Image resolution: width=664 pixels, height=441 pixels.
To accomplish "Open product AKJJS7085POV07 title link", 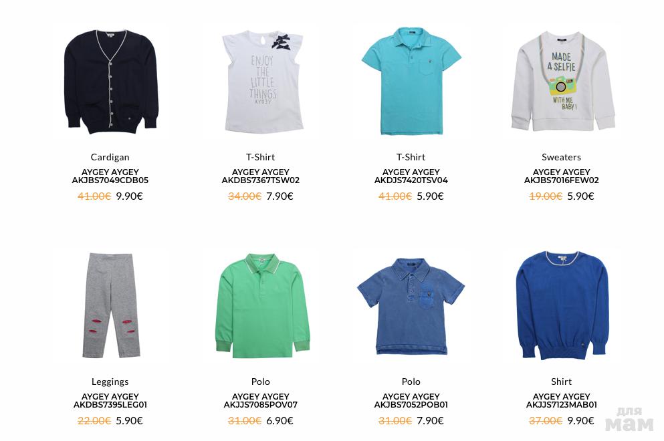I will click(x=260, y=401).
